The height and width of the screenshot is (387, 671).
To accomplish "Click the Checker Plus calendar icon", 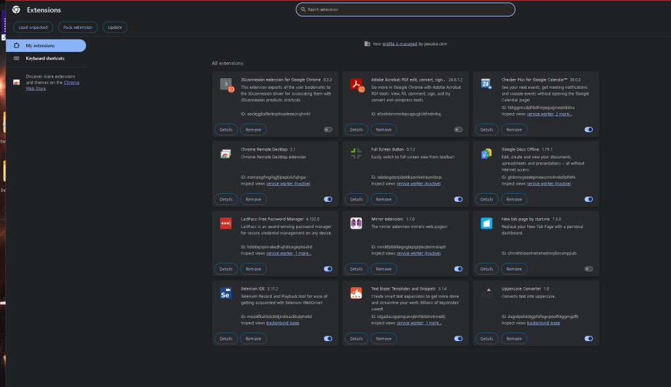I will tap(486, 83).
